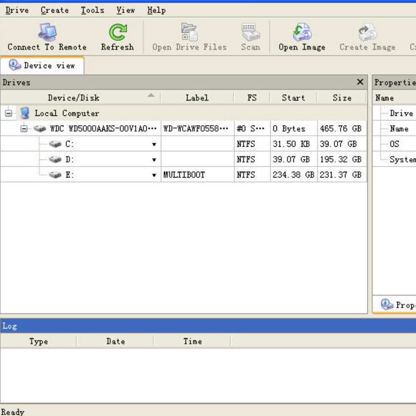The height and width of the screenshot is (416, 416).
Task: Click the Open Image toolbar icon
Action: (302, 32)
